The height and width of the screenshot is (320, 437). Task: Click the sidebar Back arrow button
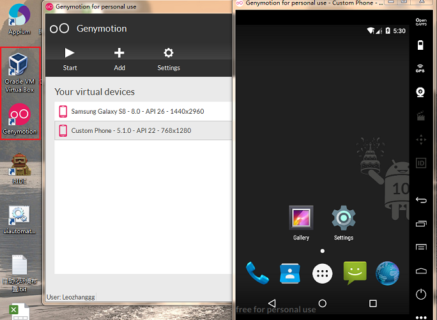click(421, 200)
